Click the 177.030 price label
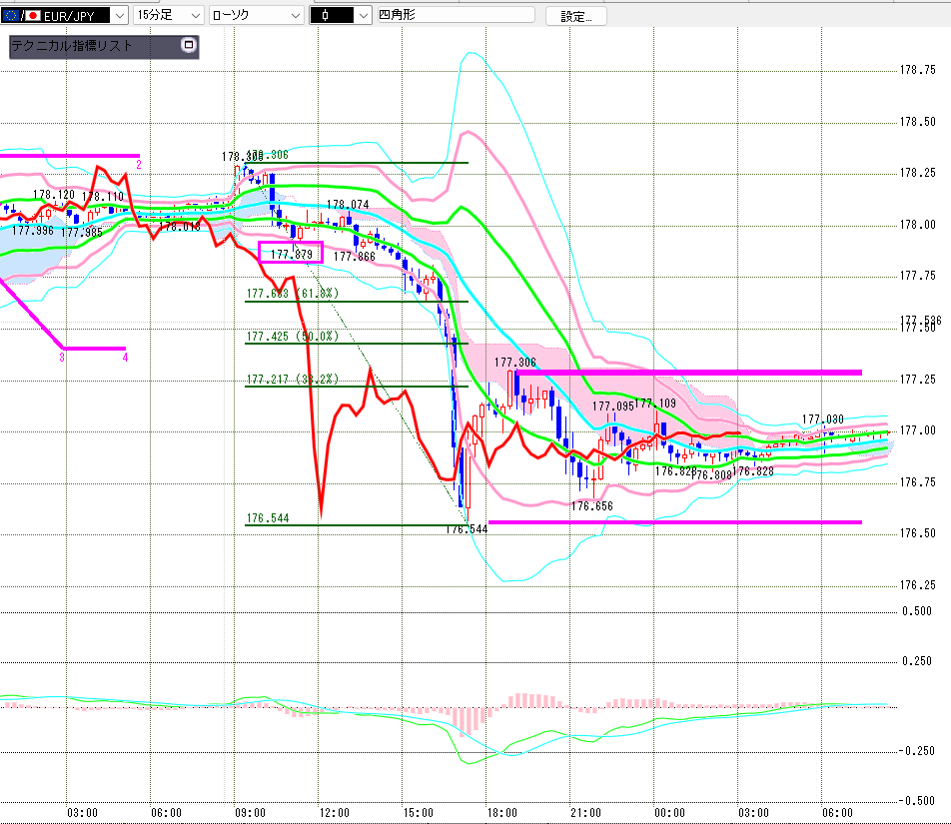Screen dimensions: 951x824 click(822, 418)
